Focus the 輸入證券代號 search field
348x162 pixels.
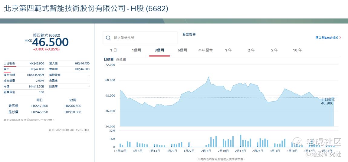pyautogui.click(x=140, y=38)
